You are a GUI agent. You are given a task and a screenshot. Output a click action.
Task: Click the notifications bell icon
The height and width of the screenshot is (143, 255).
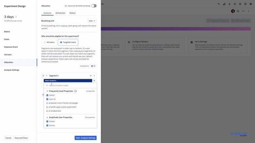229,4
